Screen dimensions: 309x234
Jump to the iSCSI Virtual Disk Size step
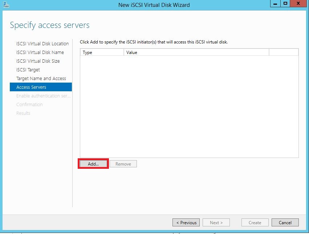pyautogui.click(x=38, y=61)
